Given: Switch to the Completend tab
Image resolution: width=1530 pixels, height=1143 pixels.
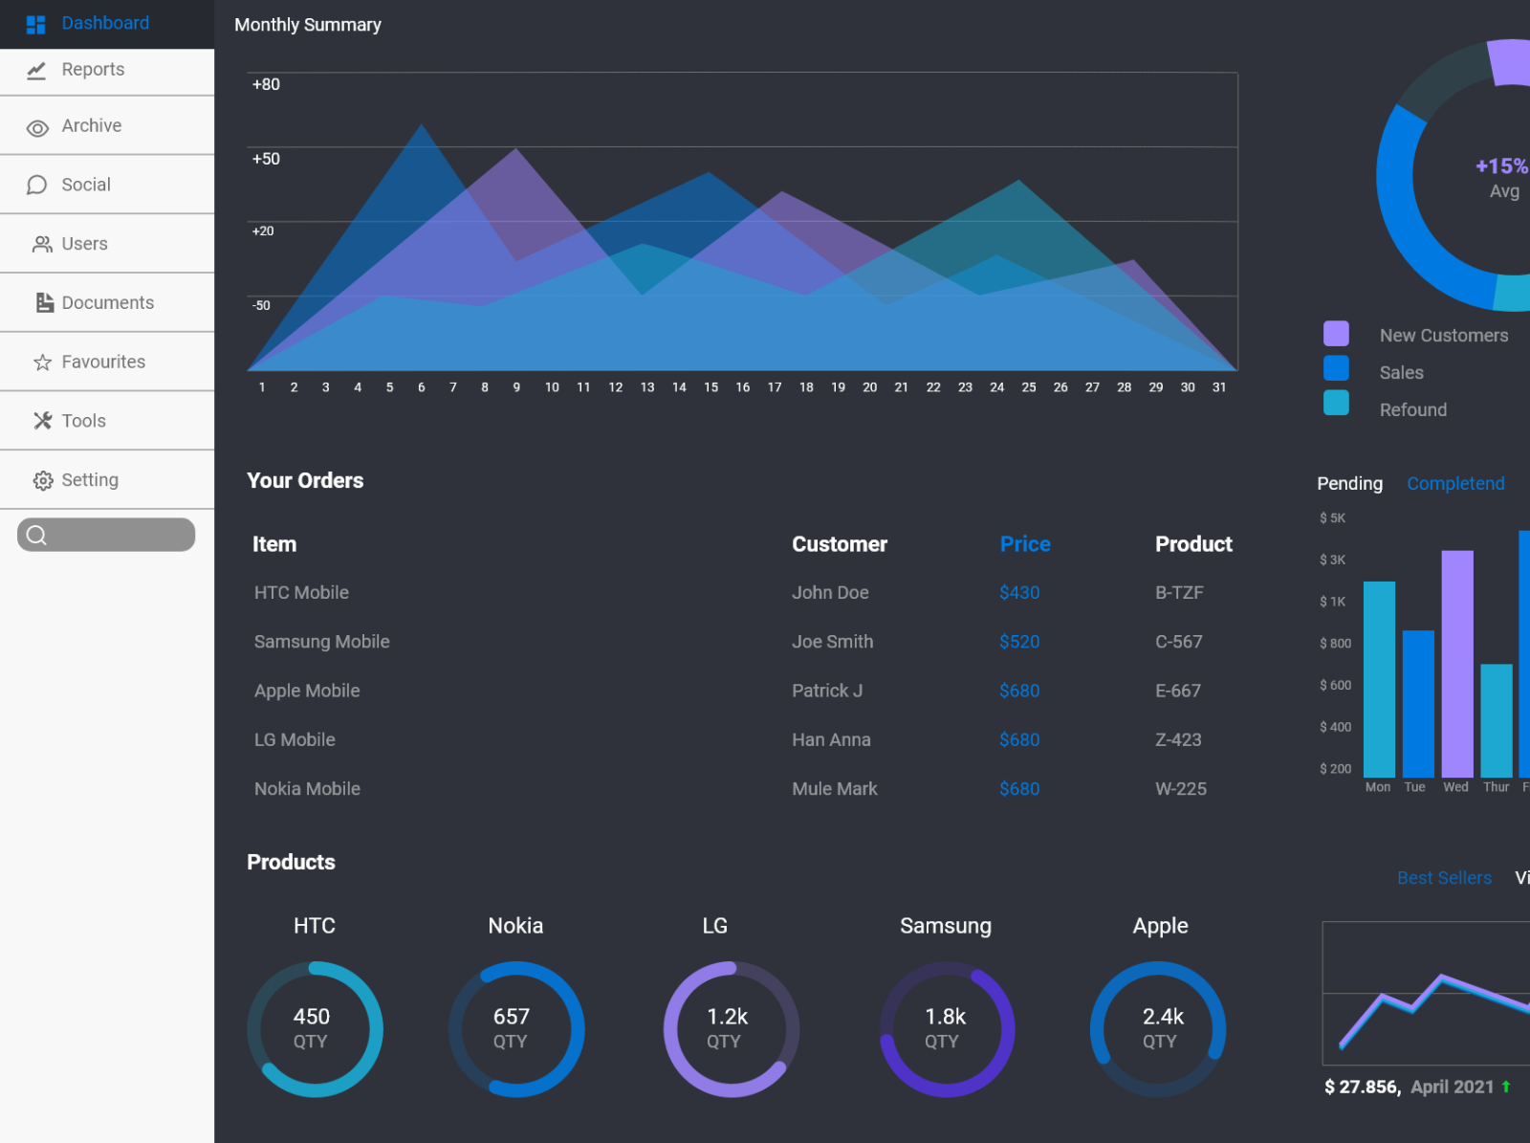Looking at the screenshot, I should coord(1455,484).
